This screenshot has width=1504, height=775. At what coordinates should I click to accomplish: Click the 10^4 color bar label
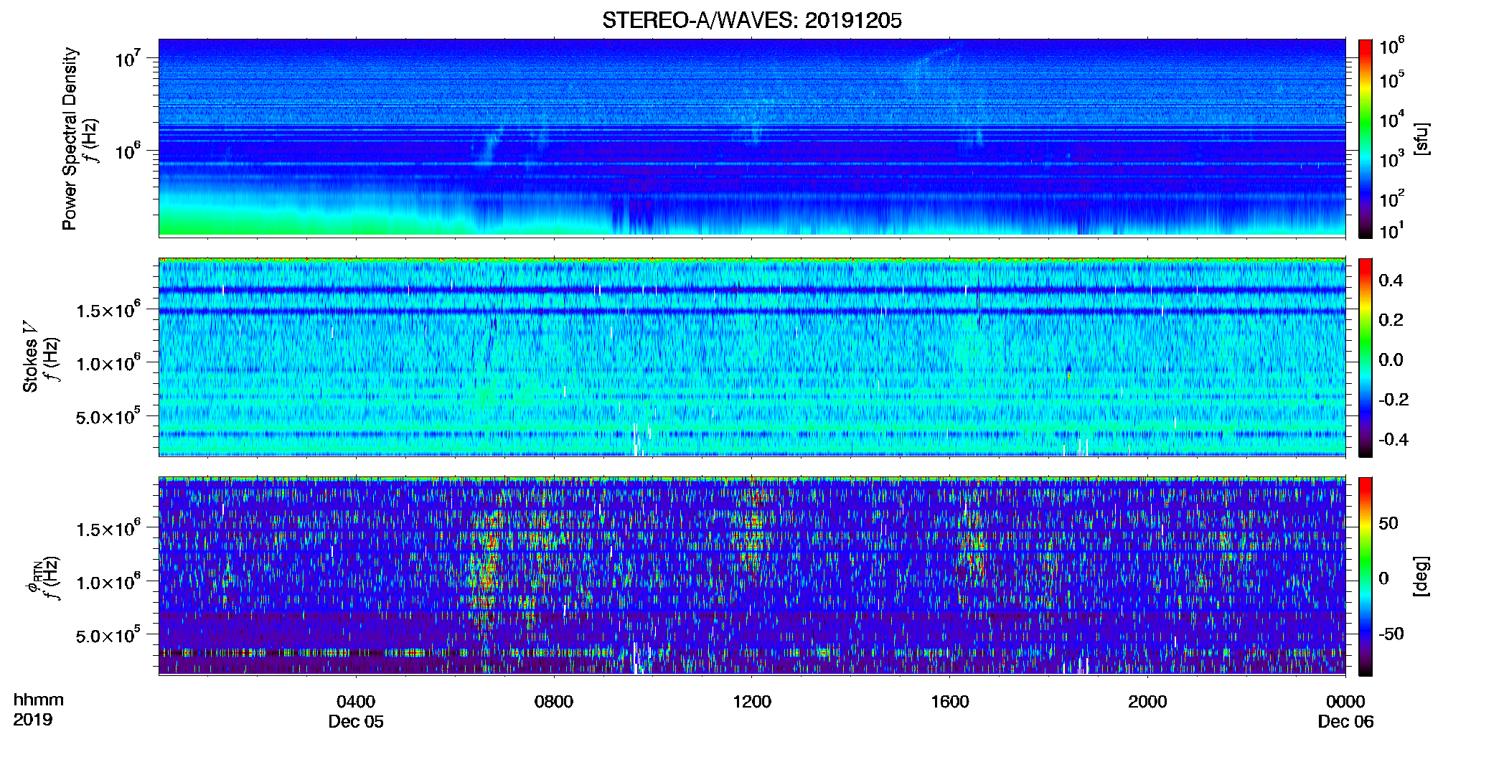click(x=1392, y=120)
